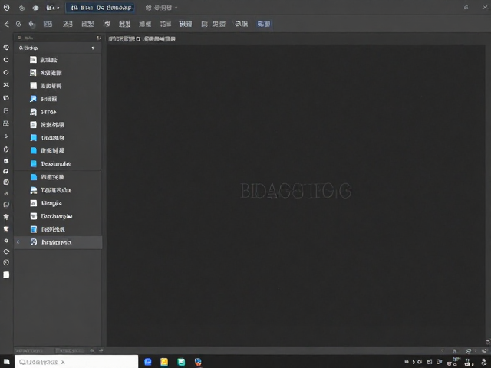This screenshot has height=368, width=491.
Task: Click the highlighted blue title field at top
Action: point(101,8)
